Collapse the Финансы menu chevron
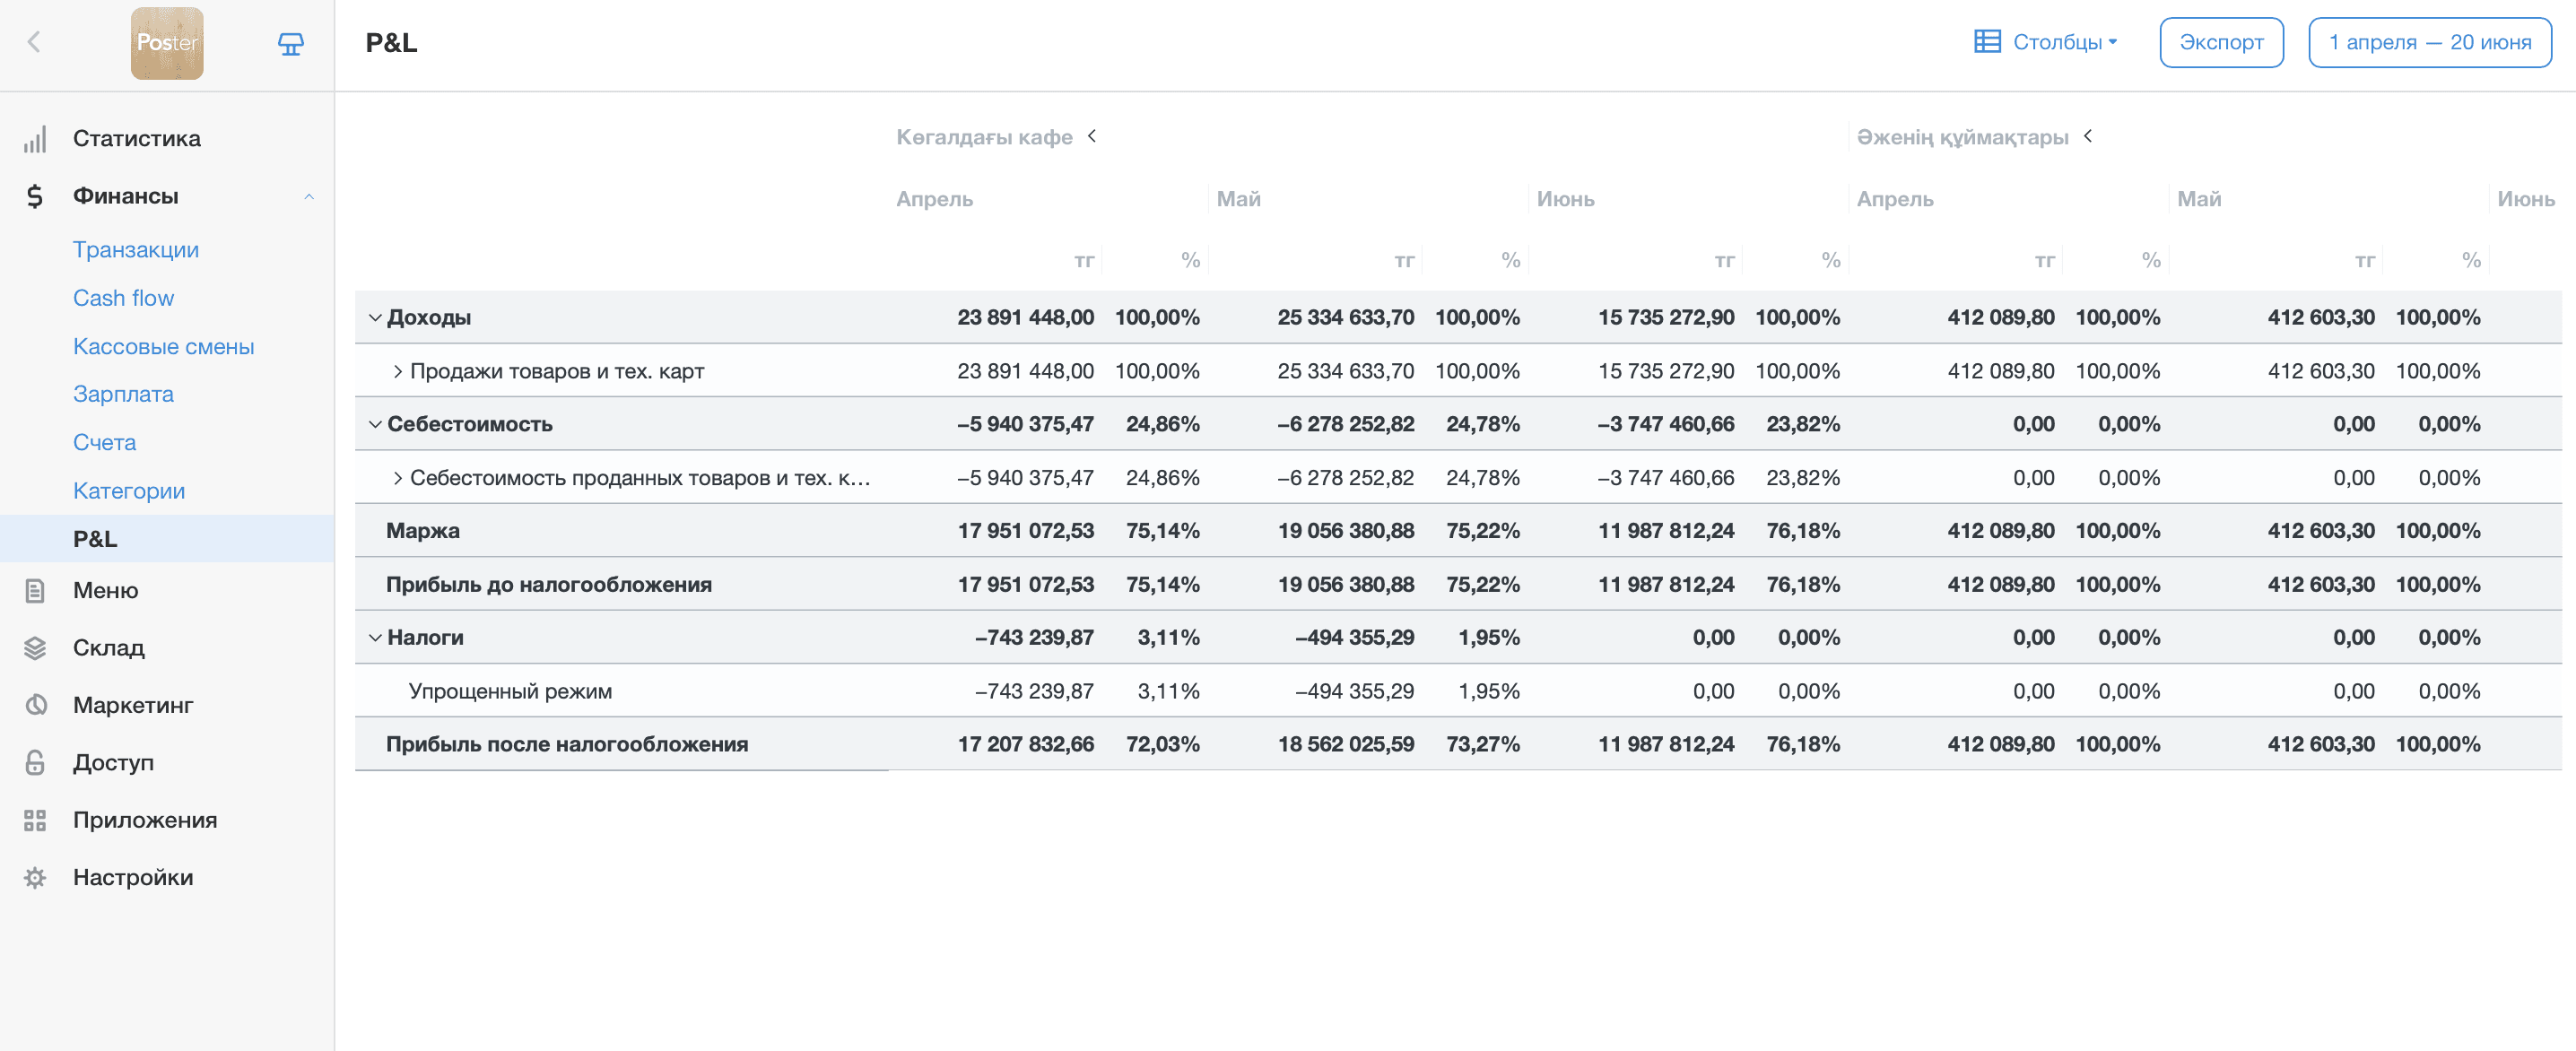This screenshot has width=2576, height=1051. pos(309,196)
